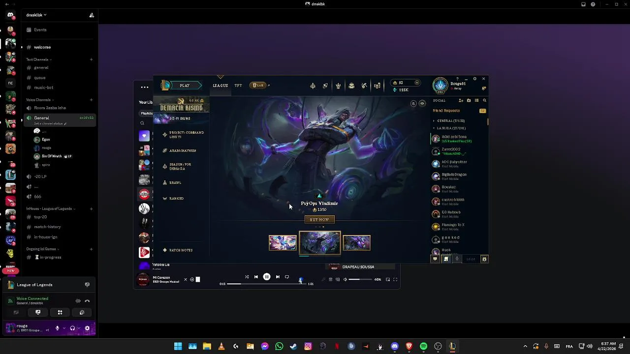Disconnect from Discord voice call
This screenshot has height=354, width=630.
point(87,301)
